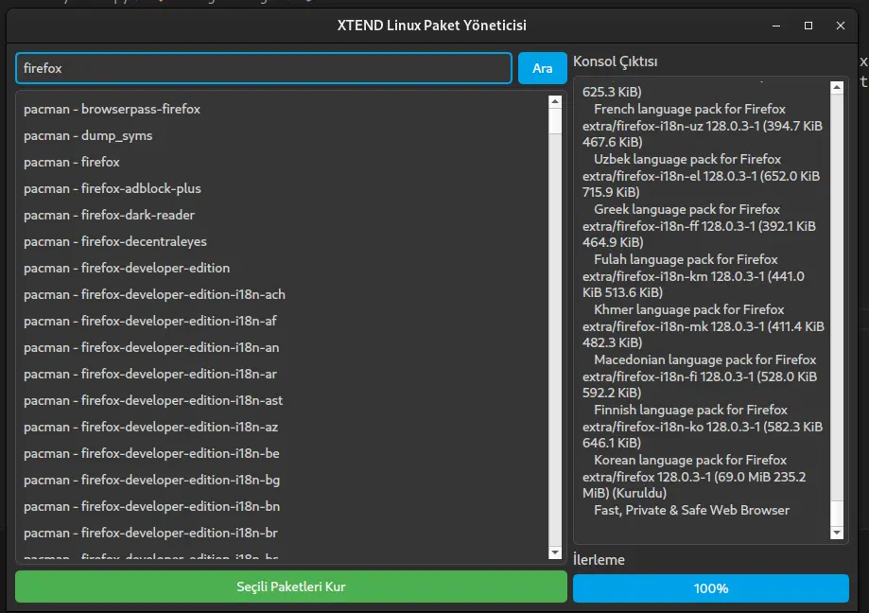The width and height of the screenshot is (869, 613).
Task: Select pacman - dump_syms row
Action: click(283, 136)
